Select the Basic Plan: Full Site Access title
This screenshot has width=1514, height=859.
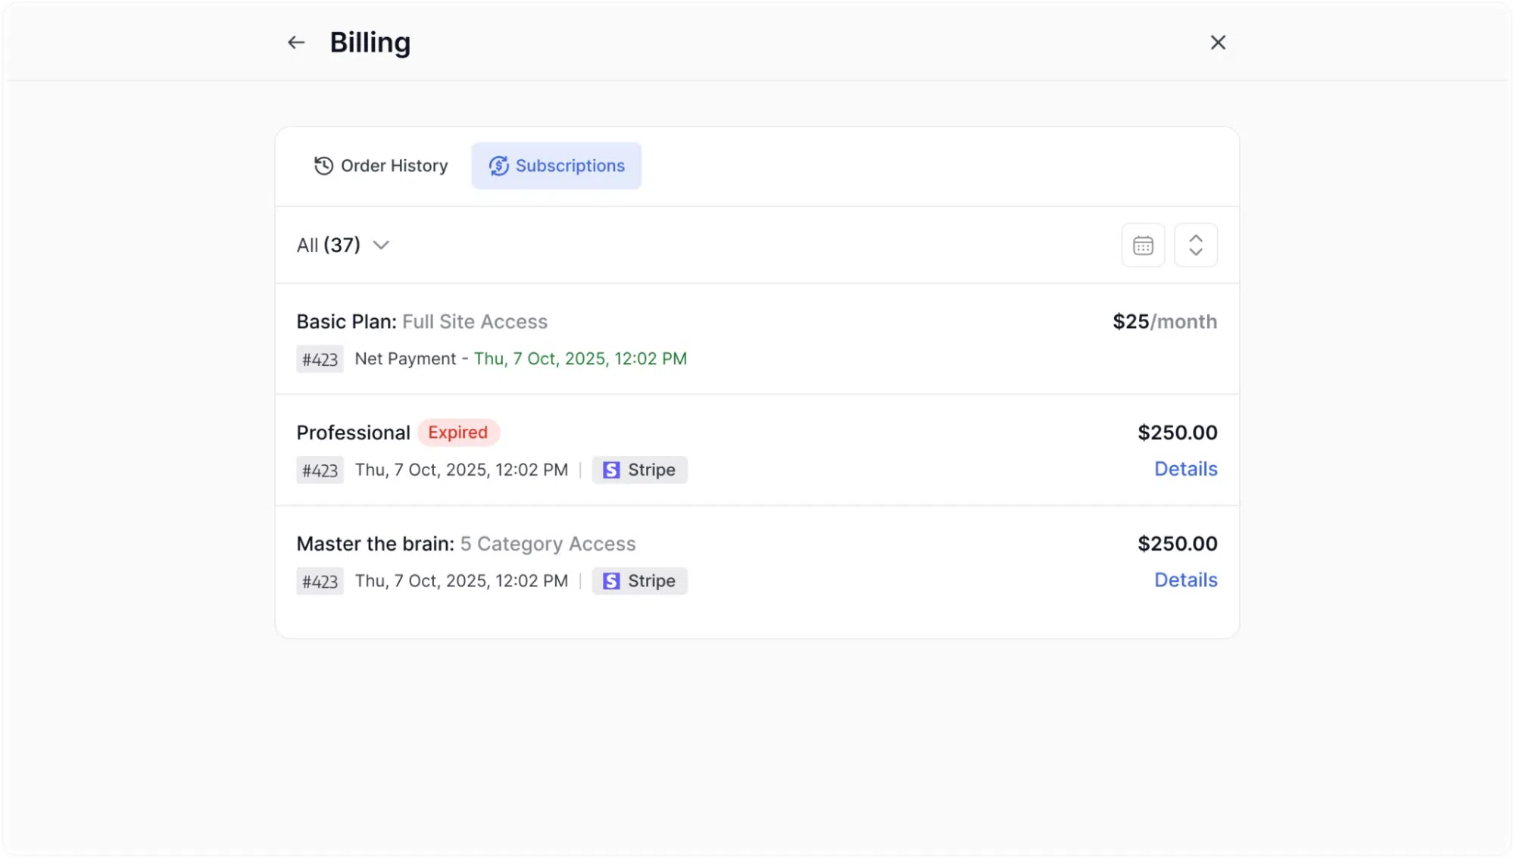(x=422, y=322)
